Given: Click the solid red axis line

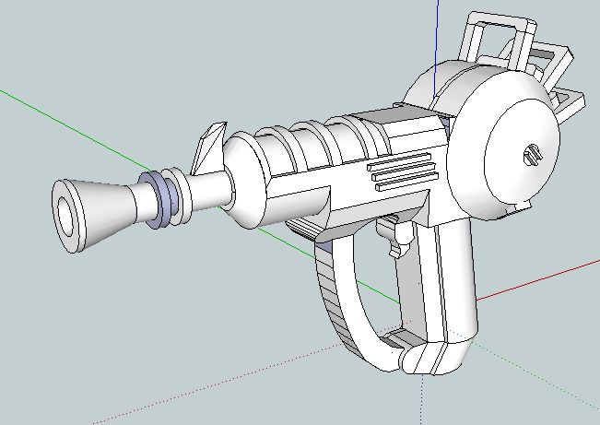Looking at the screenshot, I should click(544, 279).
